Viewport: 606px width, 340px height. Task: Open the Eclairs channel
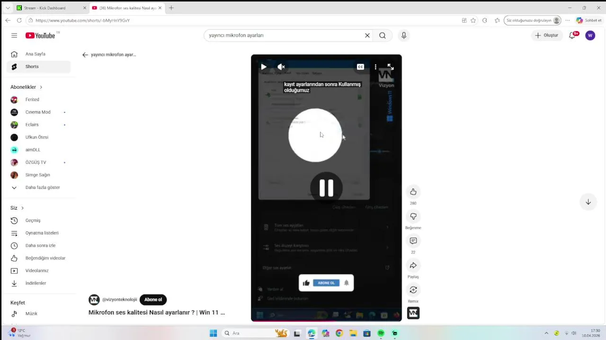click(39, 125)
